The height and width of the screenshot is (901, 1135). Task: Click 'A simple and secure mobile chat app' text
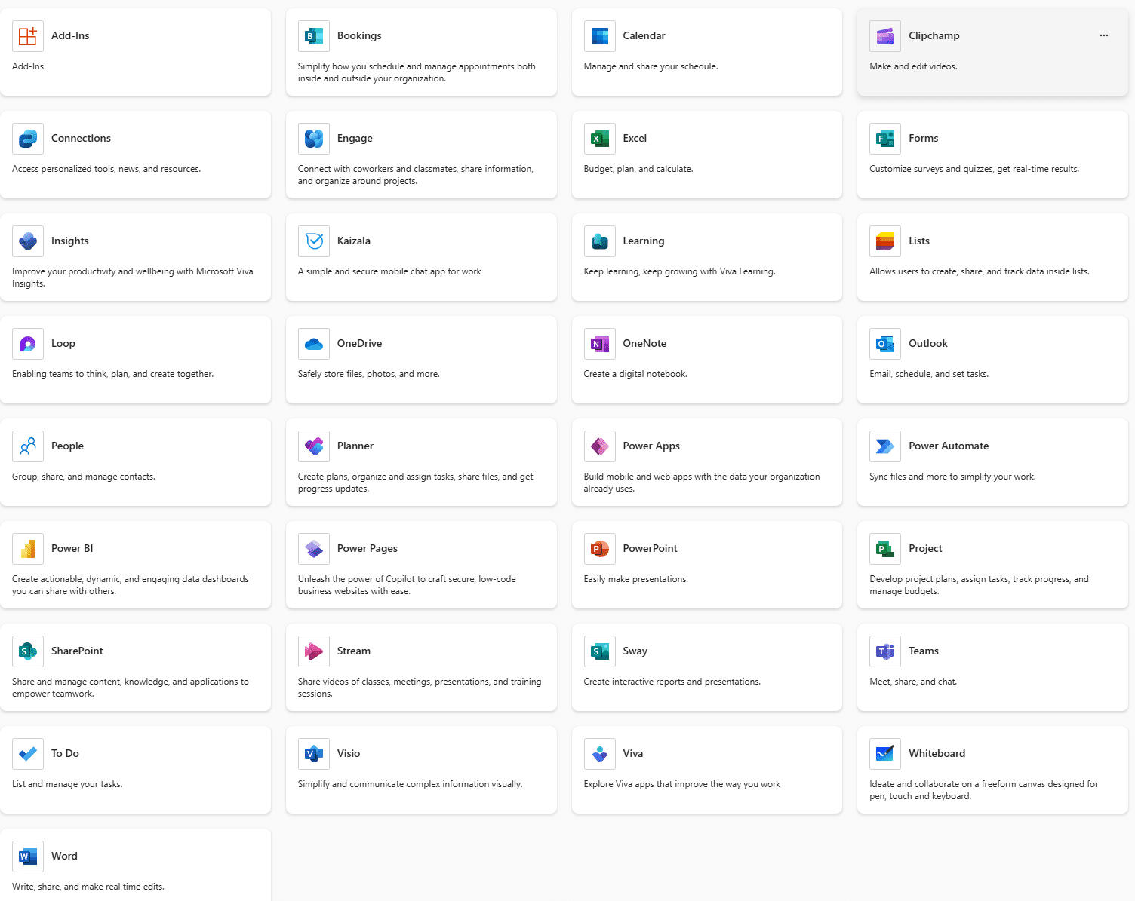click(389, 271)
